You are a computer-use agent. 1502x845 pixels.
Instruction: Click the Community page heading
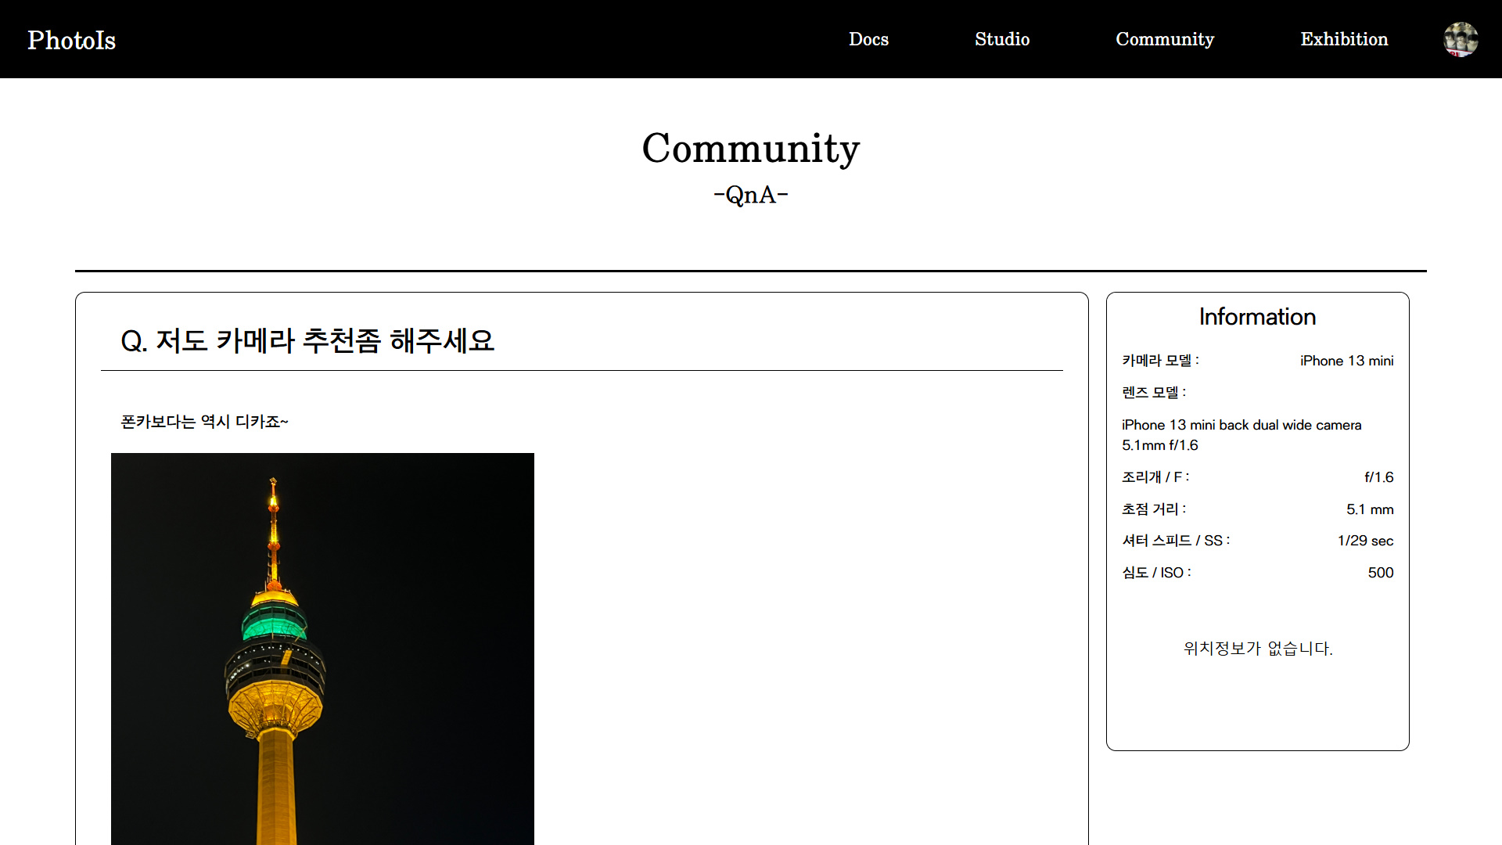(750, 148)
